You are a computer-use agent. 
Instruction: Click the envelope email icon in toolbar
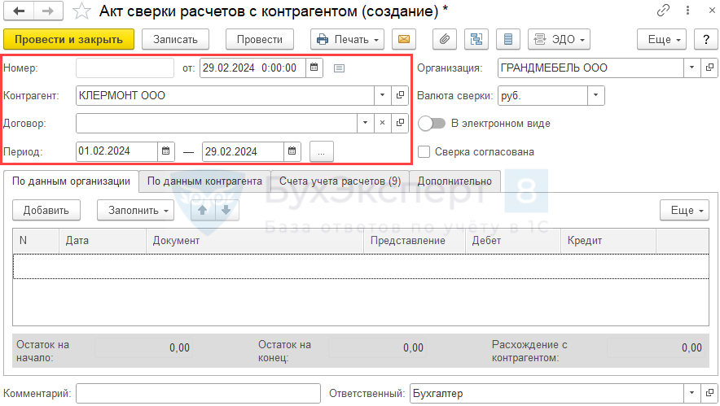[x=404, y=39]
